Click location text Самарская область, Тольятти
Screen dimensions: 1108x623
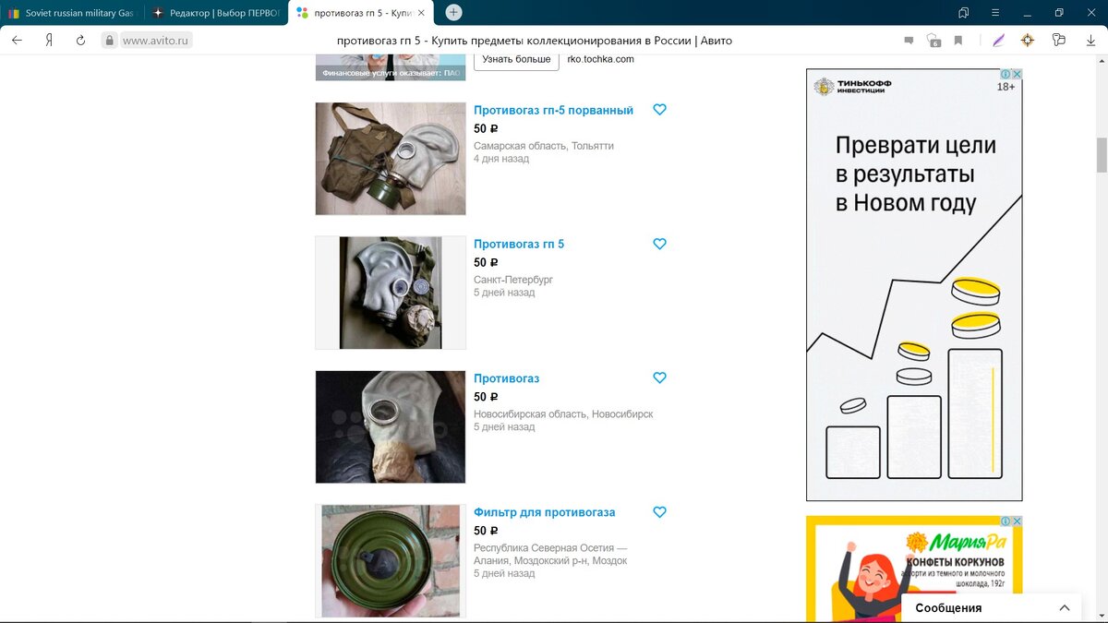(544, 146)
